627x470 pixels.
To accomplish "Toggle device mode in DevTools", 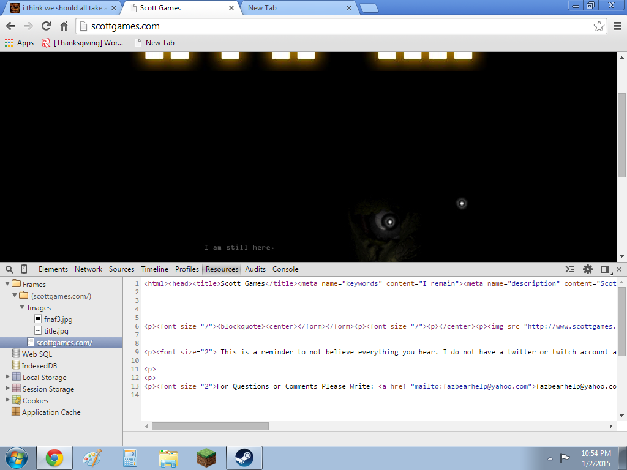I will [x=24, y=269].
